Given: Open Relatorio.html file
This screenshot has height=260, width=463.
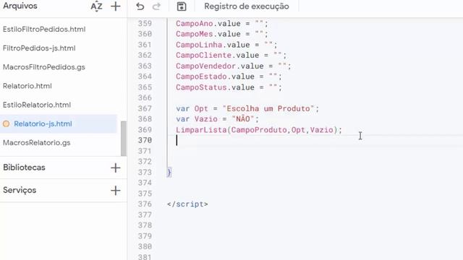Looking at the screenshot, I should pyautogui.click(x=27, y=86).
